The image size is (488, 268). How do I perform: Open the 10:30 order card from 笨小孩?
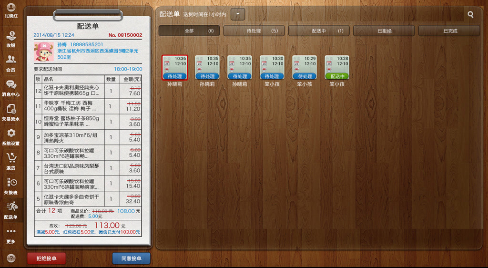[x=272, y=68]
